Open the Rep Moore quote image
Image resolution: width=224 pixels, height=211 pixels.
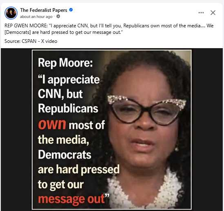click(112, 129)
